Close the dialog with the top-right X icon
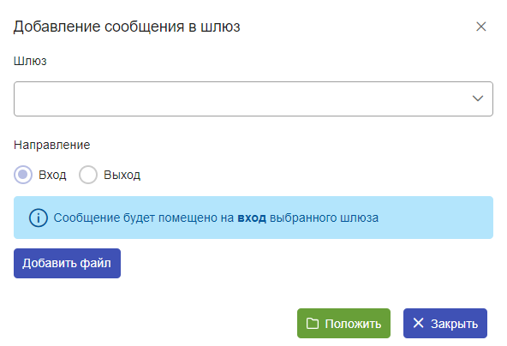This screenshot has width=507, height=346. coord(480,27)
